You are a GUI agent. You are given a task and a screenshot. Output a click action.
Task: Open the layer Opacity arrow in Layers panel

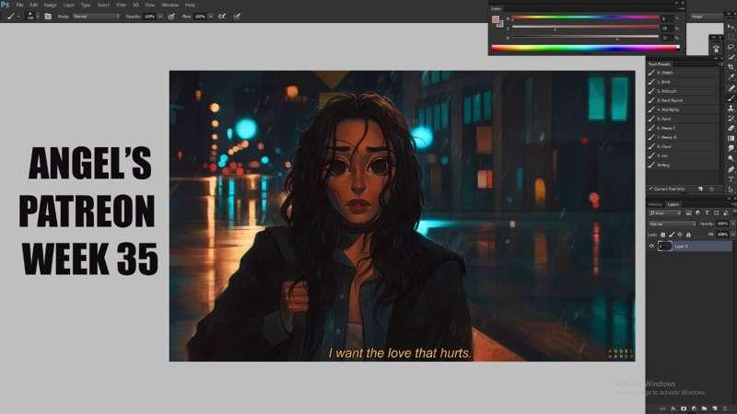[732, 224]
